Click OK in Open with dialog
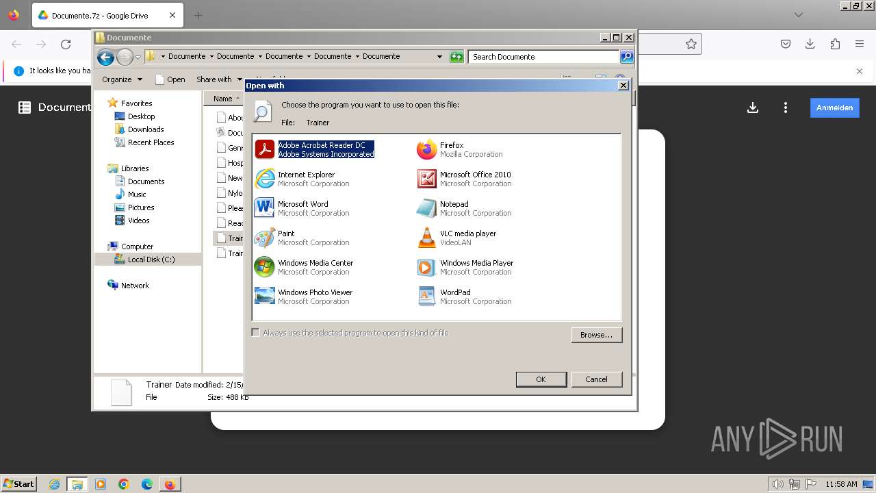The height and width of the screenshot is (493, 876). click(x=541, y=379)
